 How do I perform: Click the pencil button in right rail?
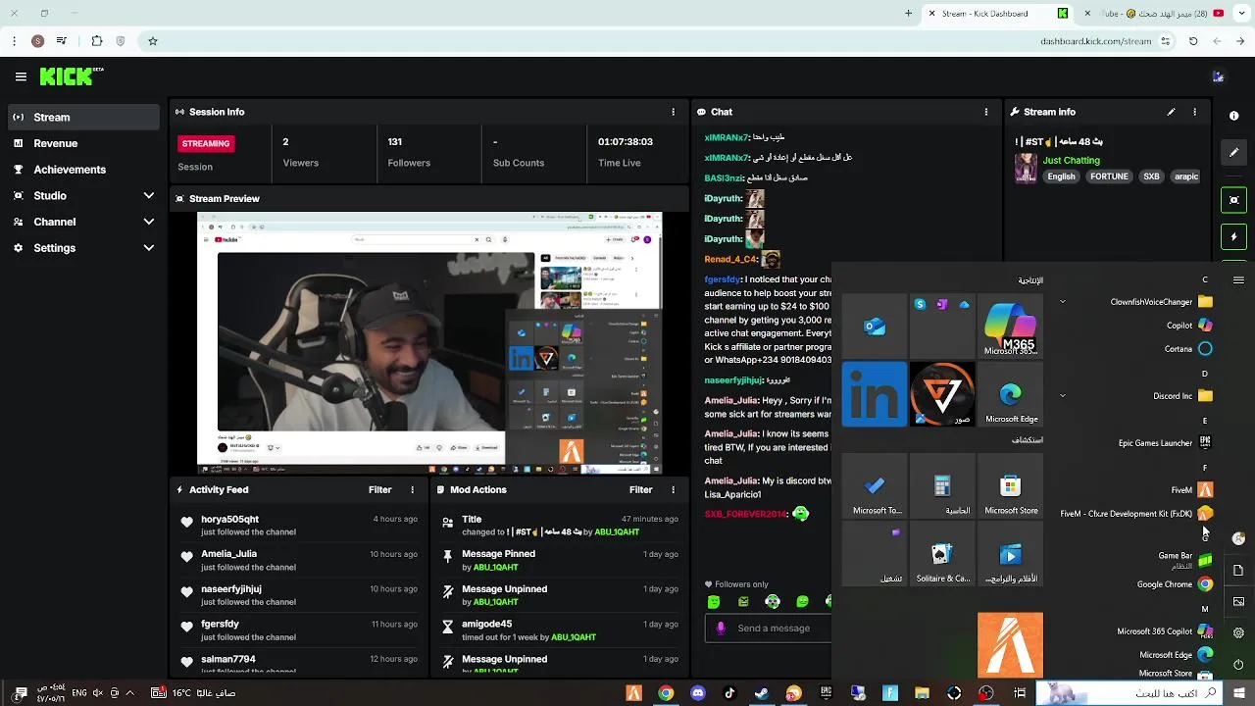1233,153
